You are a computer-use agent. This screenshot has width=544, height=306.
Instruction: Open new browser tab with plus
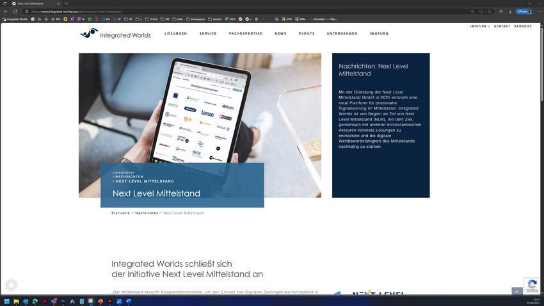tap(67, 3)
